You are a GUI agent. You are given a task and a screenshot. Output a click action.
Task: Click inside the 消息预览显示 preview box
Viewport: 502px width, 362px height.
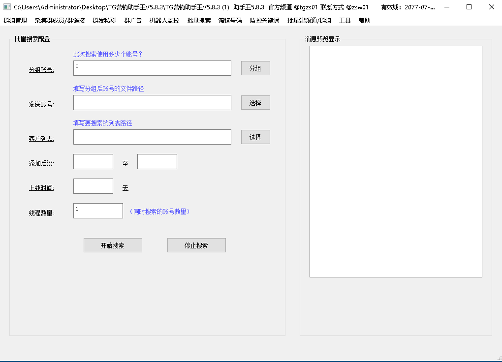[x=396, y=161]
